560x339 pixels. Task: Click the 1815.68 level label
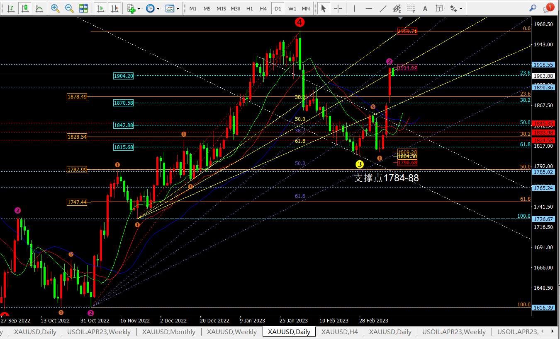(x=124, y=147)
